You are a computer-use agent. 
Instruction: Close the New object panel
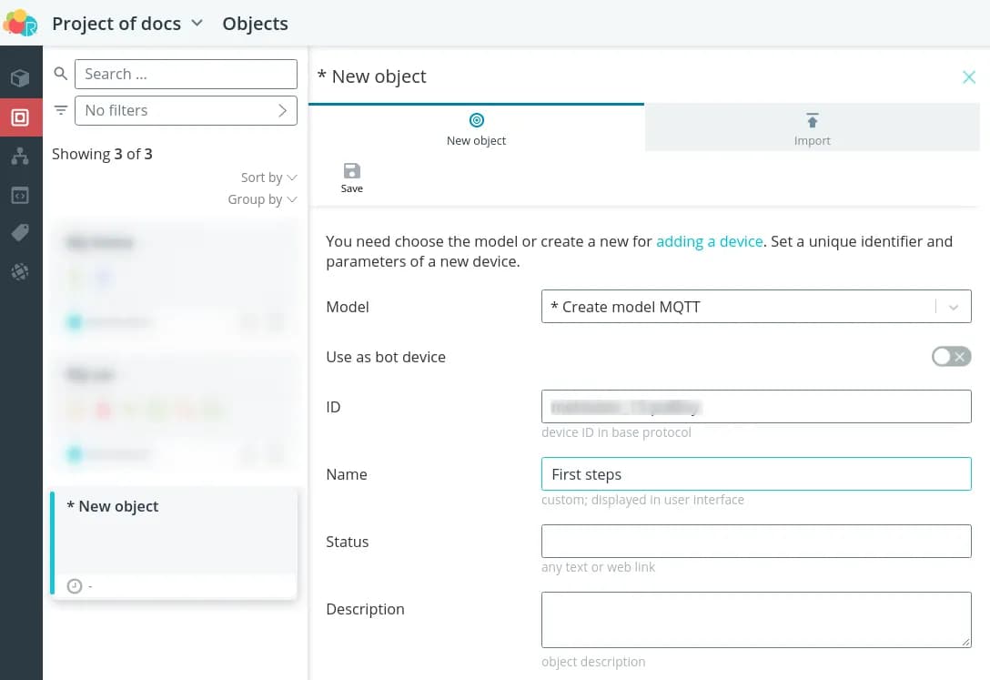click(969, 77)
